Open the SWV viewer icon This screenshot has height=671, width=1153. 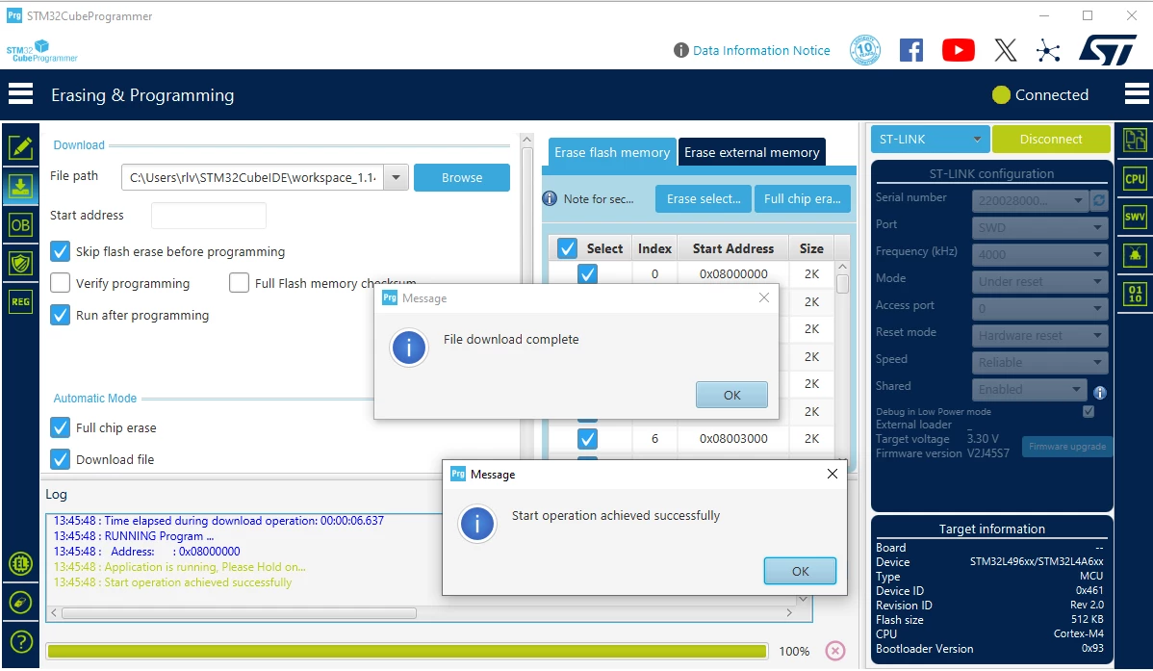coord(1135,217)
